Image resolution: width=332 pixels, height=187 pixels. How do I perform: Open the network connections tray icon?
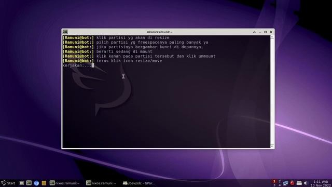285,183
